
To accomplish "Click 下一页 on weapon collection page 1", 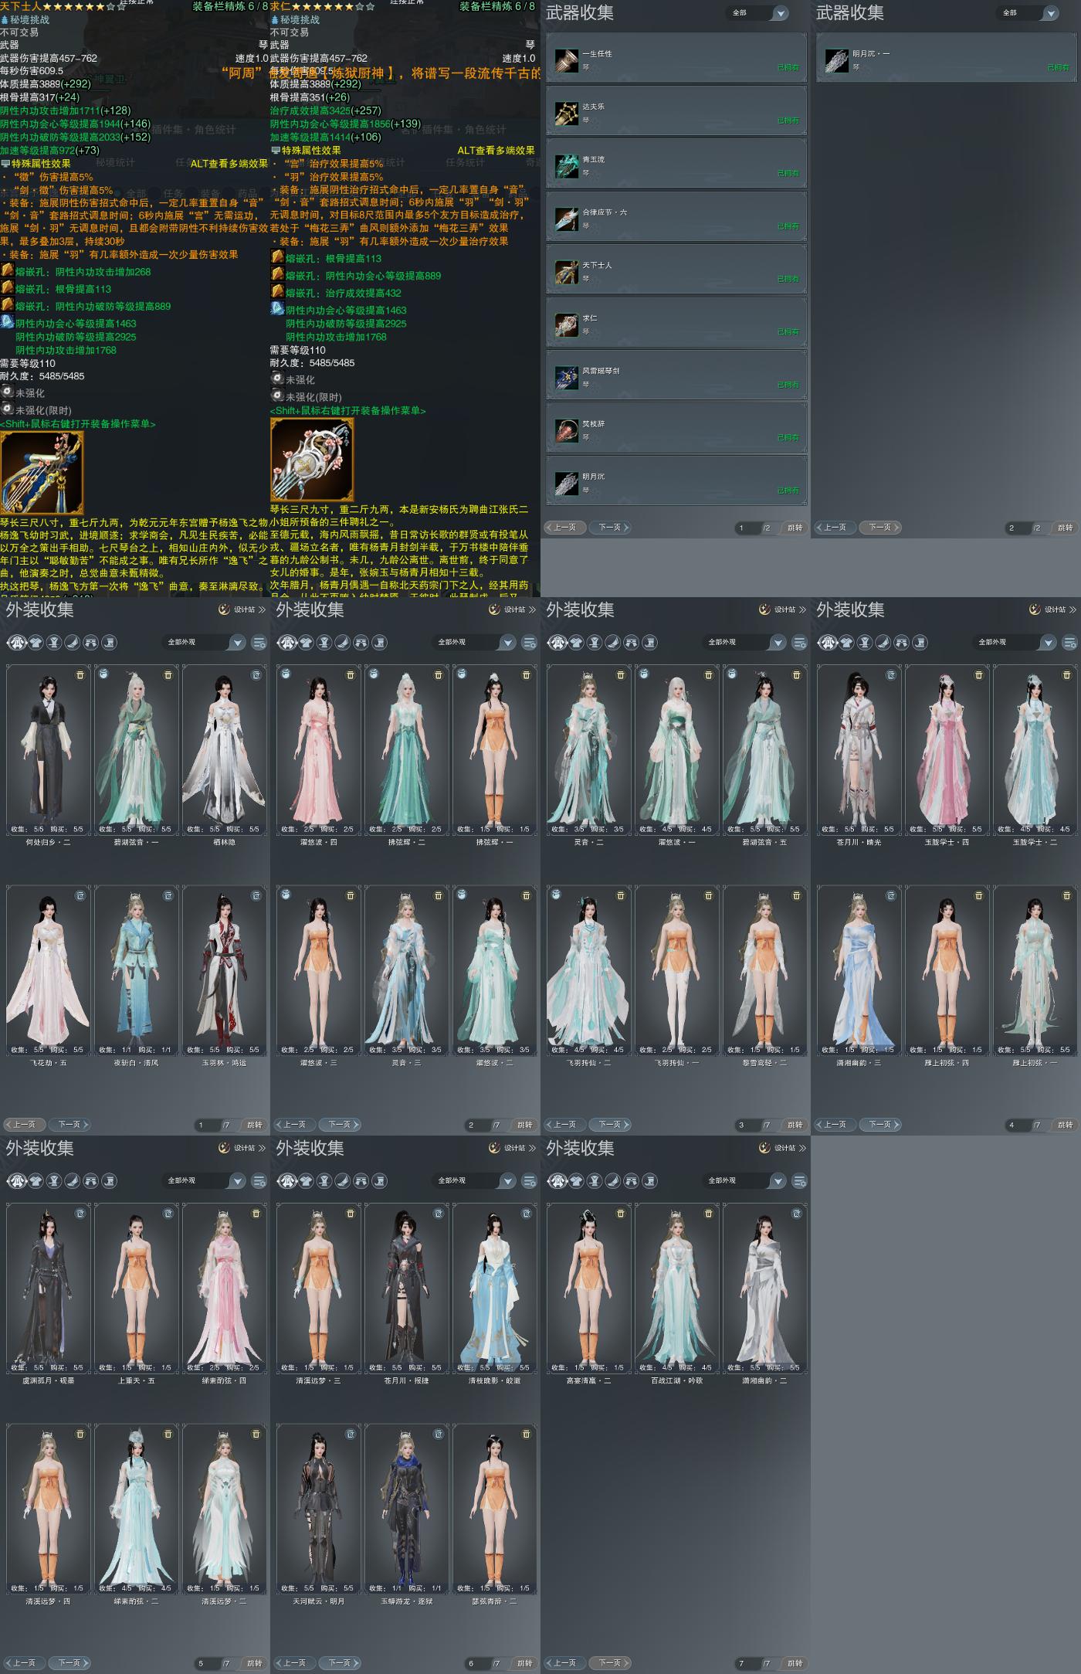I will (611, 528).
